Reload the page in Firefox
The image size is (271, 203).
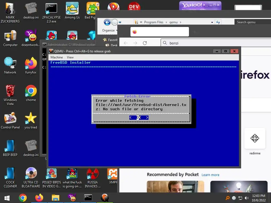coord(145,43)
